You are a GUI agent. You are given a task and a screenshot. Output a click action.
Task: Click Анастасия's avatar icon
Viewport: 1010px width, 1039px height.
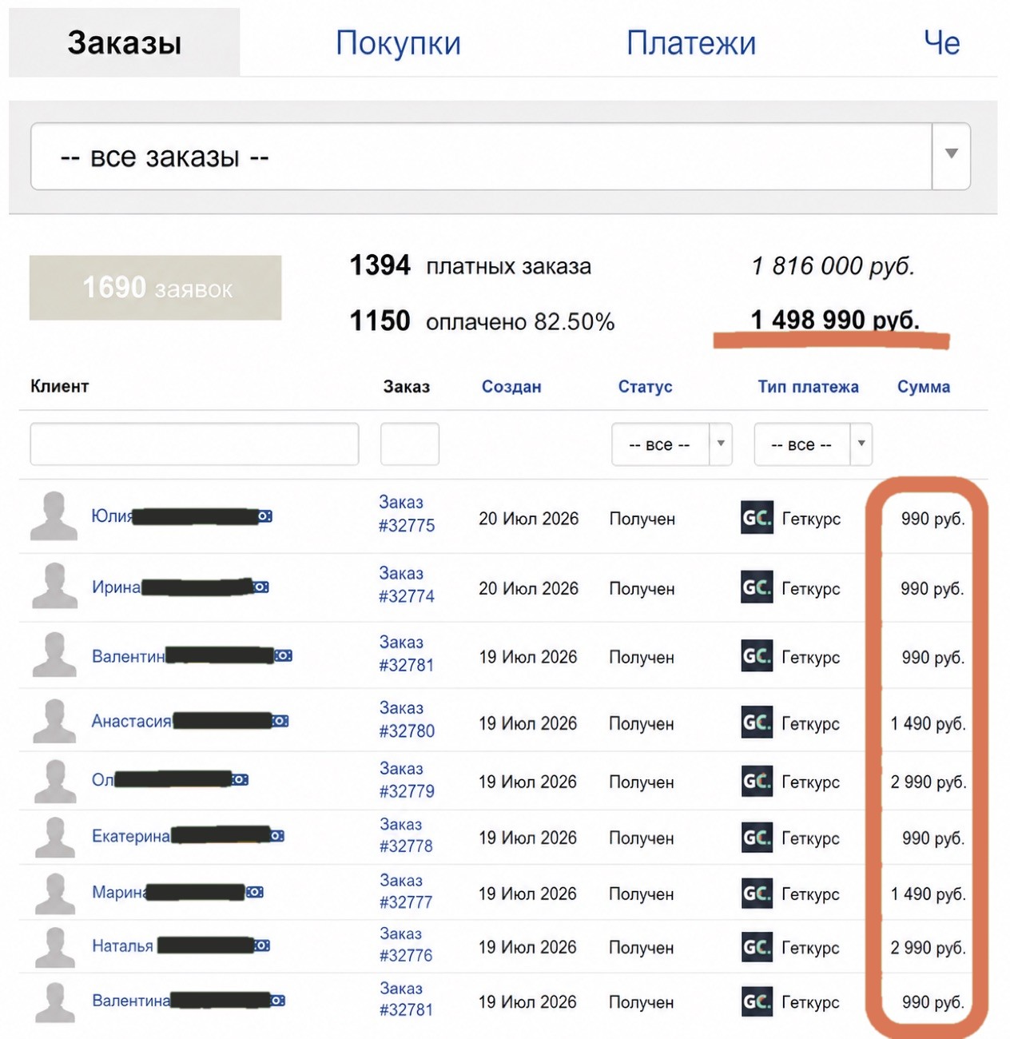point(54,721)
